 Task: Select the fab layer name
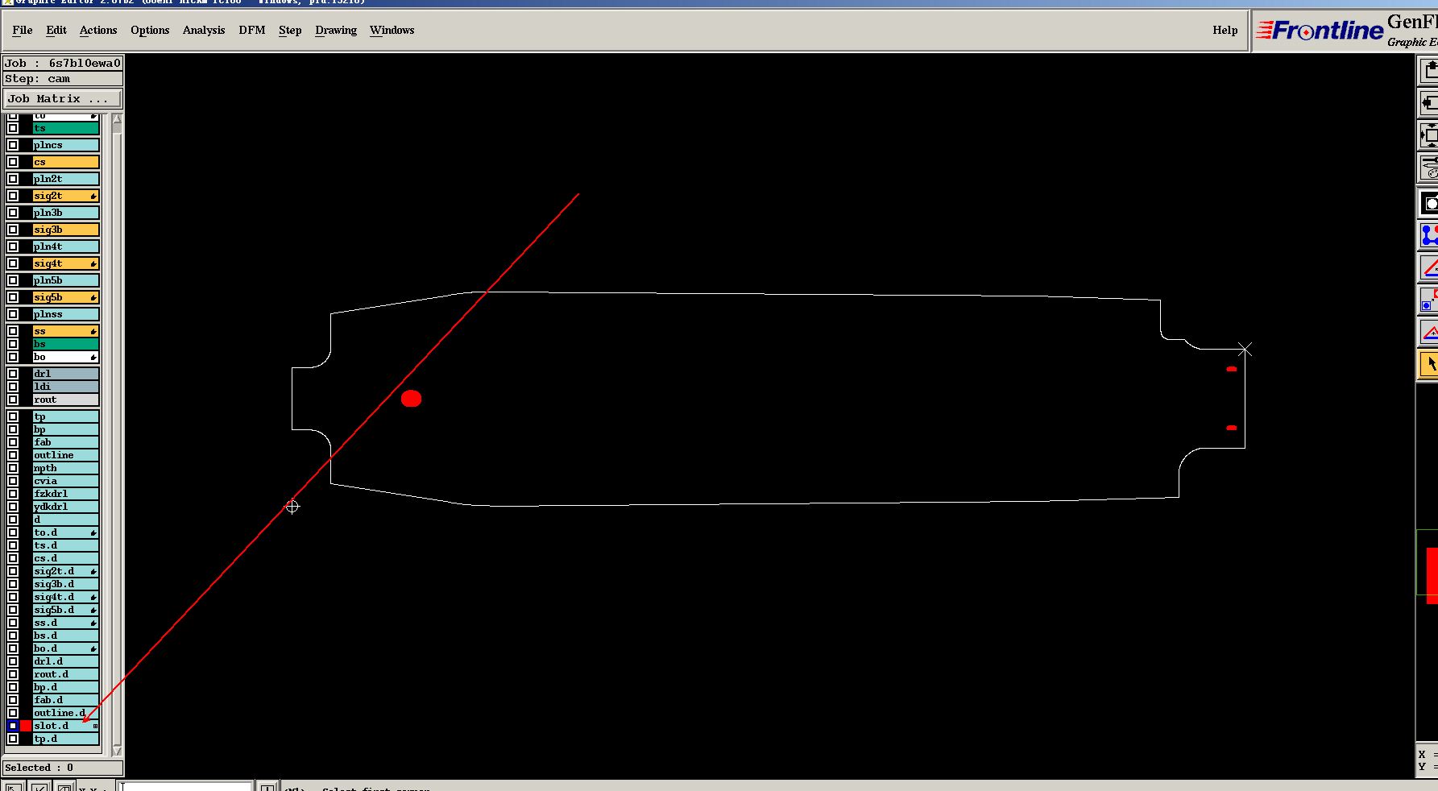tap(66, 442)
